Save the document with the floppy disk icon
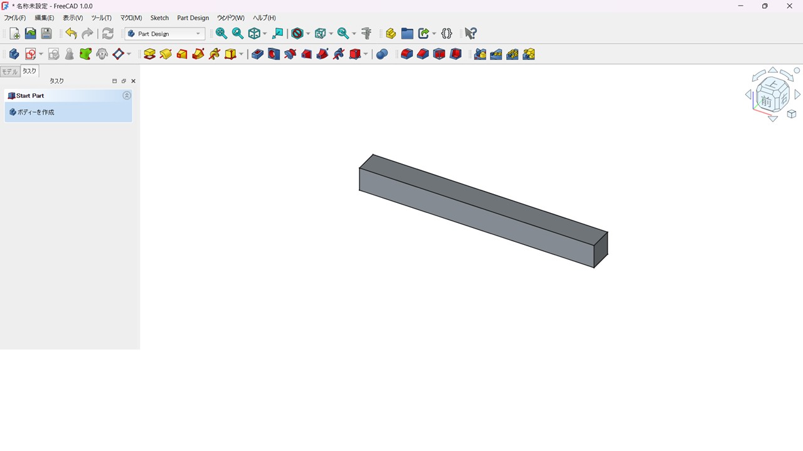The width and height of the screenshot is (803, 451). (x=46, y=34)
